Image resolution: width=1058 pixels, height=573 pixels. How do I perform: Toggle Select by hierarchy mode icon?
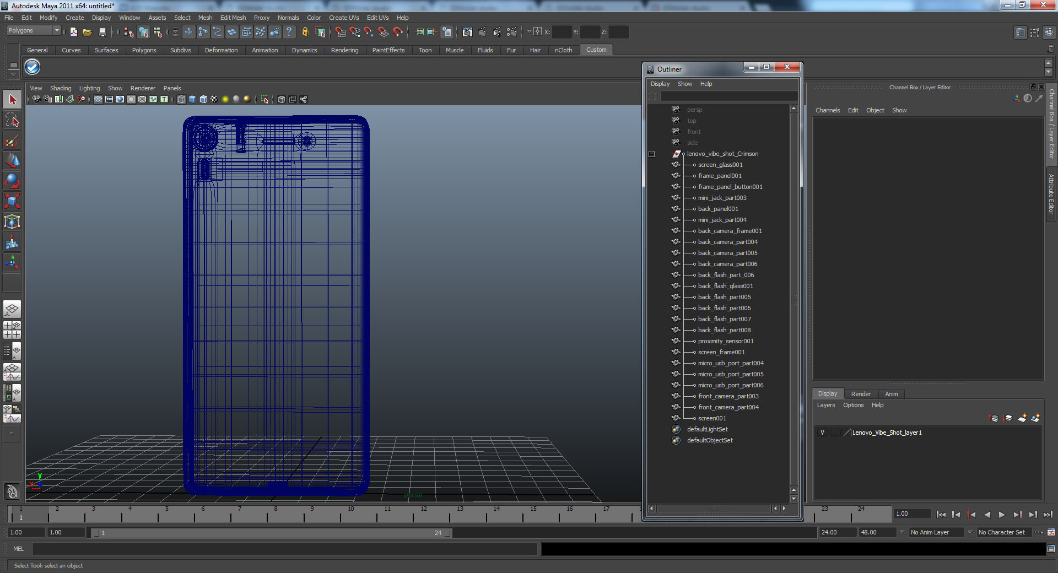pyautogui.click(x=128, y=32)
